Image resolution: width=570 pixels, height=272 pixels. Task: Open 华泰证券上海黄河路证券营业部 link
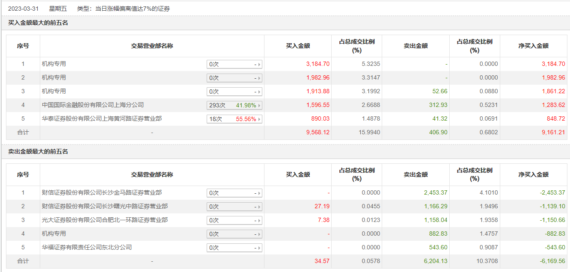click(102, 118)
